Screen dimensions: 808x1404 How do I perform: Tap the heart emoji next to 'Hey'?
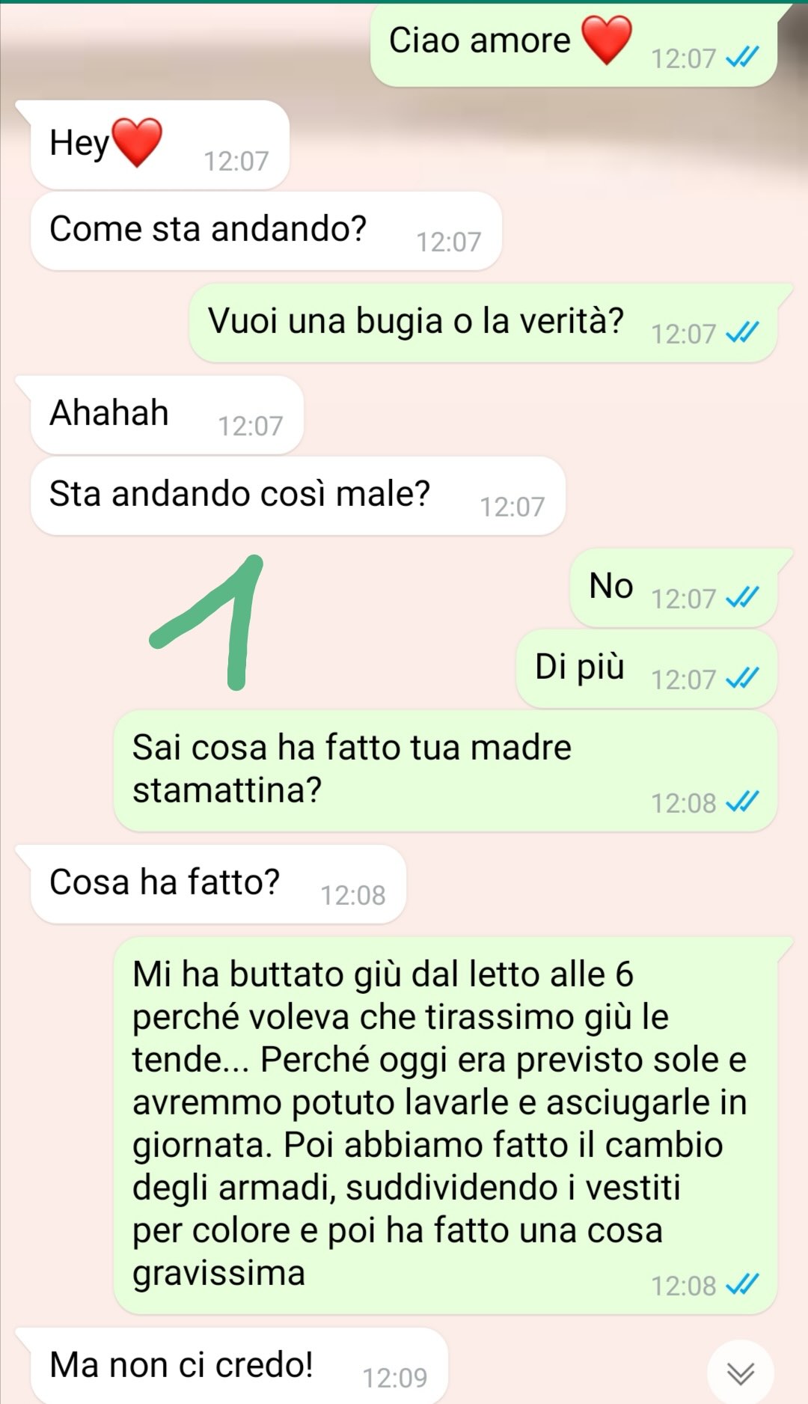[x=137, y=142]
